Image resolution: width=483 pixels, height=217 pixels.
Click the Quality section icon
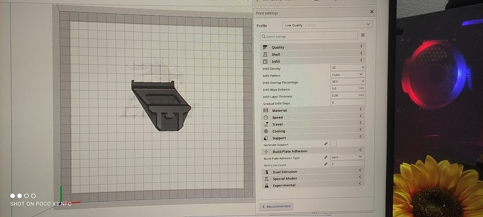(x=264, y=48)
